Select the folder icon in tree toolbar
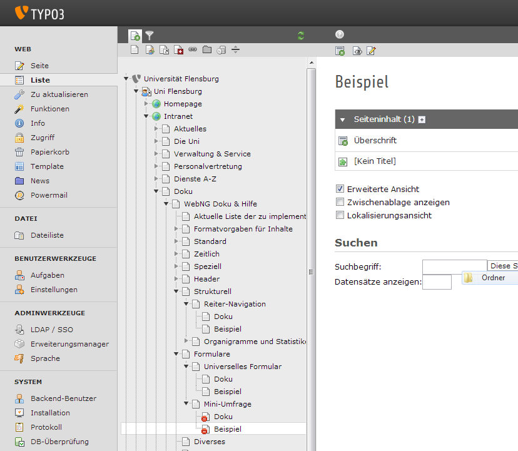 tap(207, 50)
